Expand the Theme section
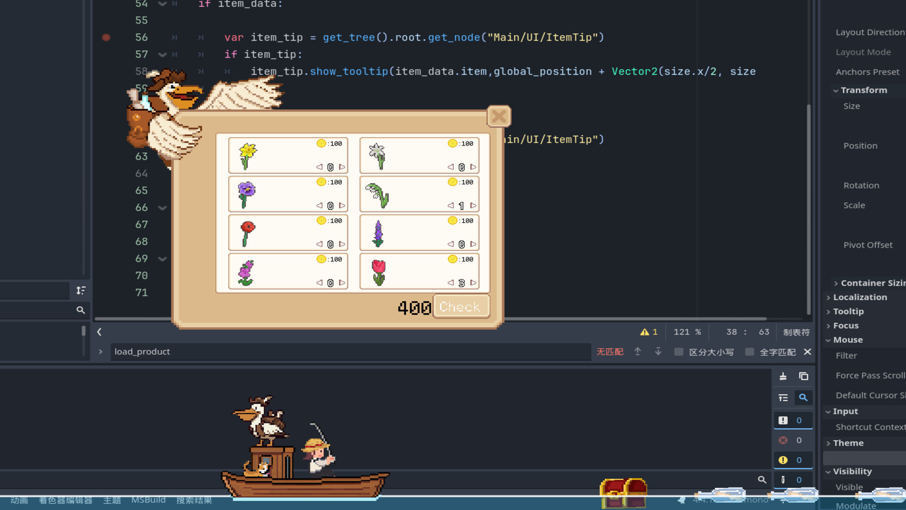The width and height of the screenshot is (906, 510). tap(848, 443)
